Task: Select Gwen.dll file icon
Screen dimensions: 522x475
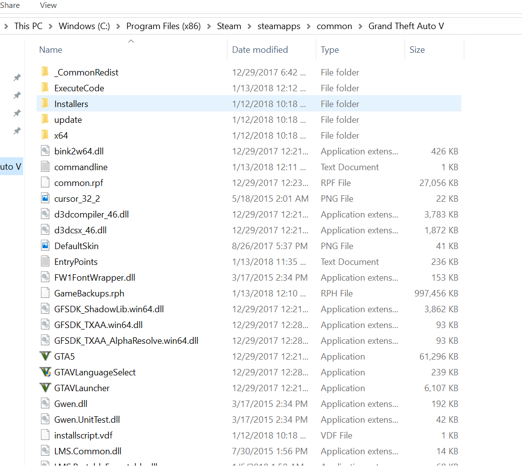Action: tap(45, 403)
